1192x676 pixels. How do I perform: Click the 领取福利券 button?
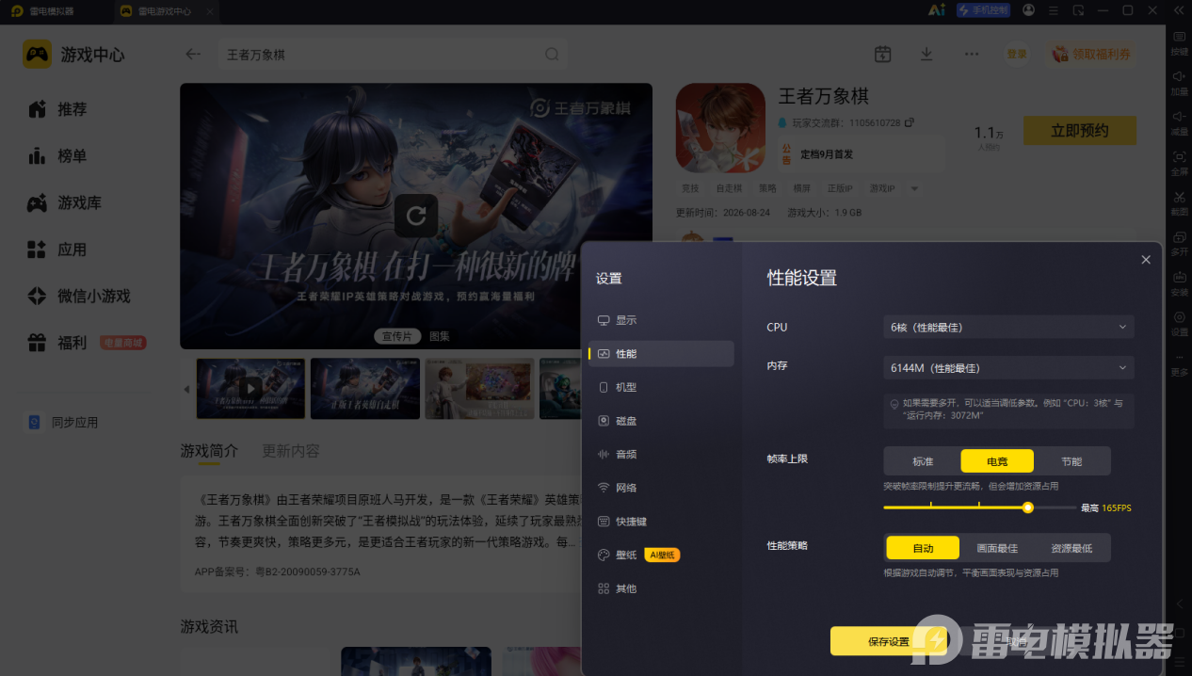coord(1092,55)
